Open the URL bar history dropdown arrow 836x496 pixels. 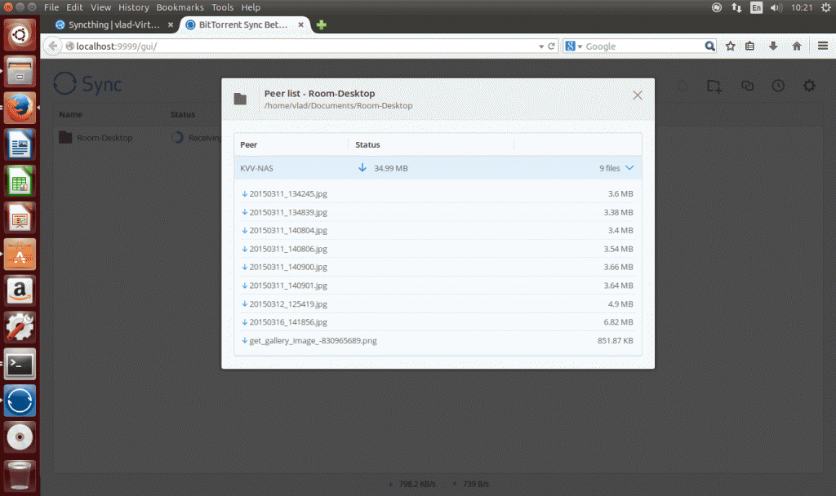tap(540, 46)
